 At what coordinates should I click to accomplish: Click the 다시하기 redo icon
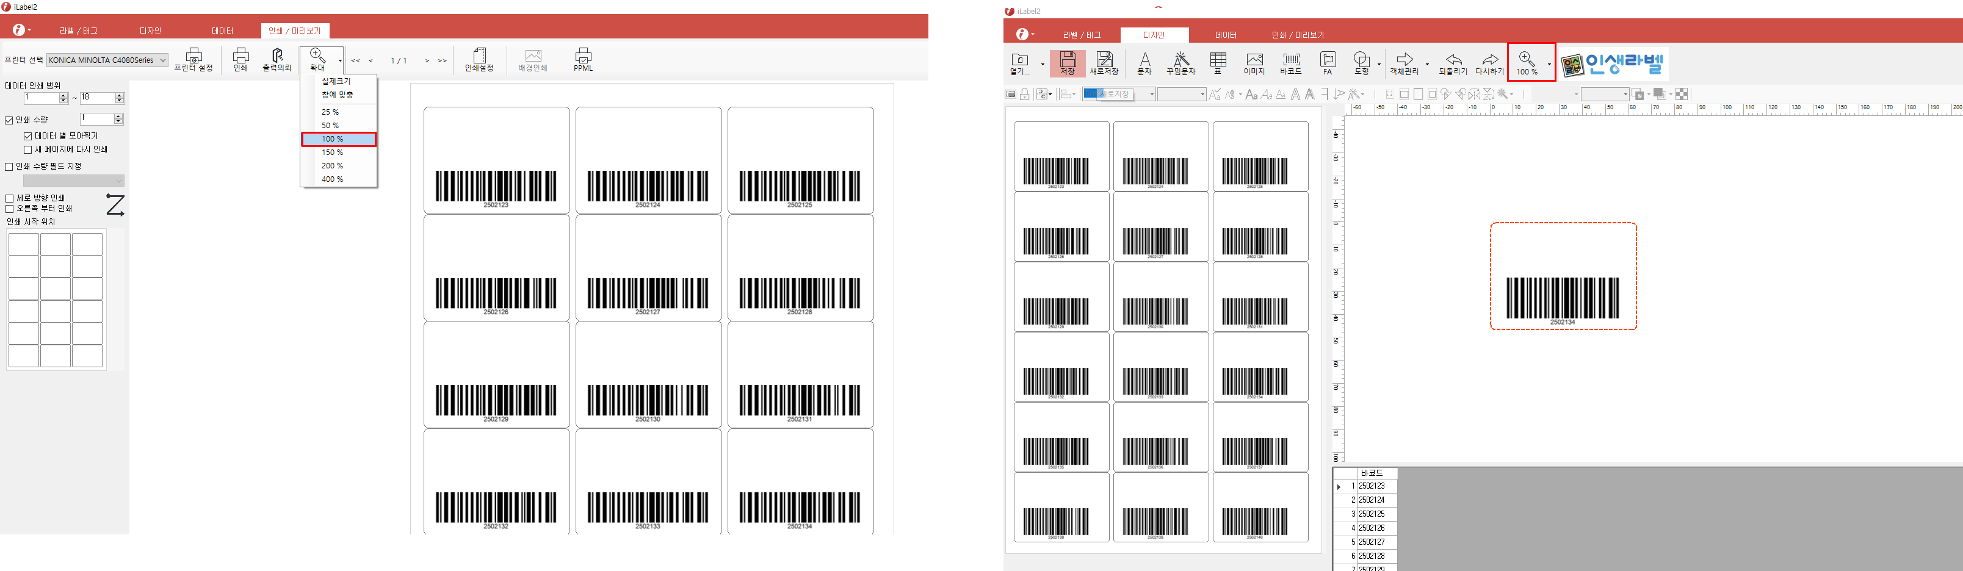click(1490, 64)
